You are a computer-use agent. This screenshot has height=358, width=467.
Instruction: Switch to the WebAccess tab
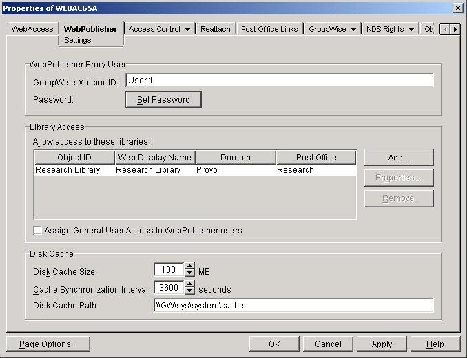point(32,29)
